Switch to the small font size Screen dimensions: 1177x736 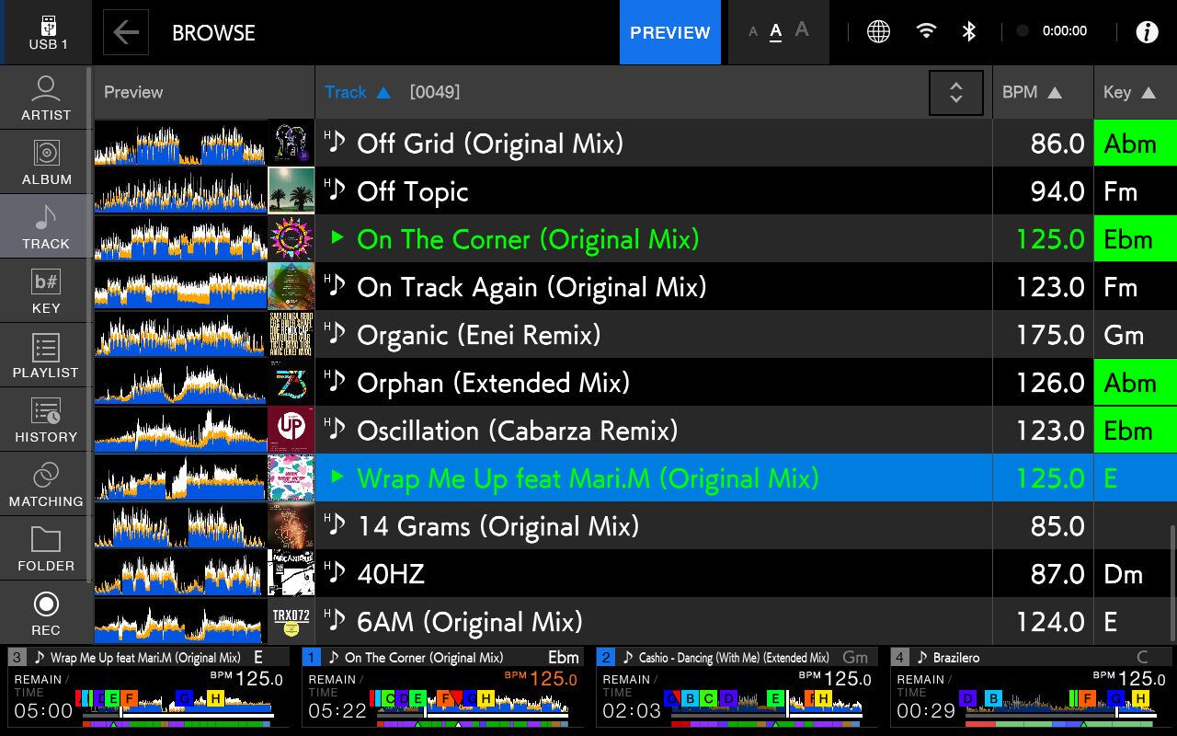pos(754,31)
